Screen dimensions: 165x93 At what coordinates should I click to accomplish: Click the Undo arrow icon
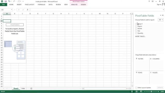[9, 1]
